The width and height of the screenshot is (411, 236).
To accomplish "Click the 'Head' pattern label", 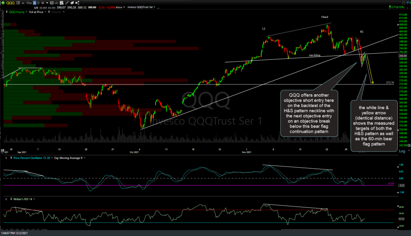I will [325, 17].
